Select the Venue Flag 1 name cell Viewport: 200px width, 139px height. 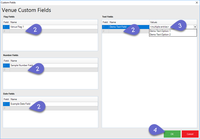pos(17,27)
